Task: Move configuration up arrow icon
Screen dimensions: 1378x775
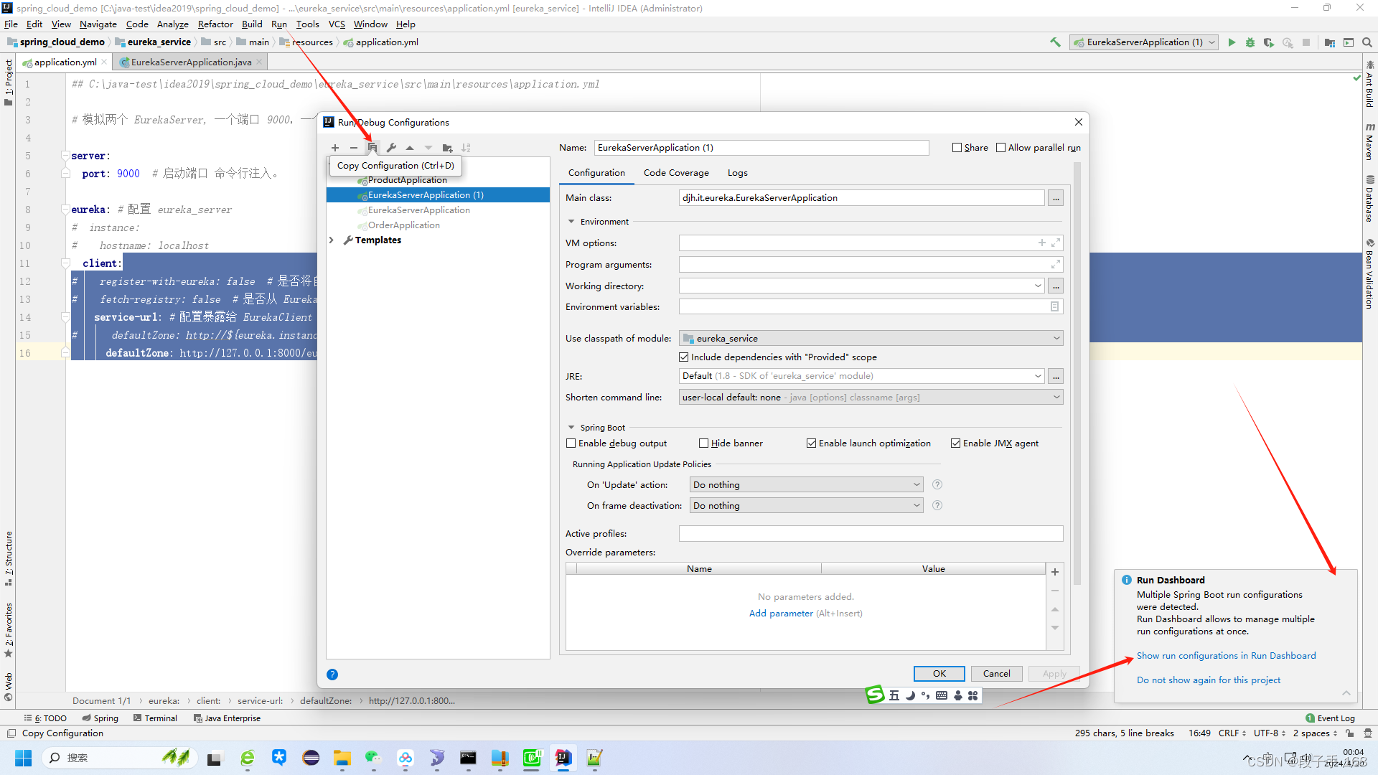Action: coord(410,148)
